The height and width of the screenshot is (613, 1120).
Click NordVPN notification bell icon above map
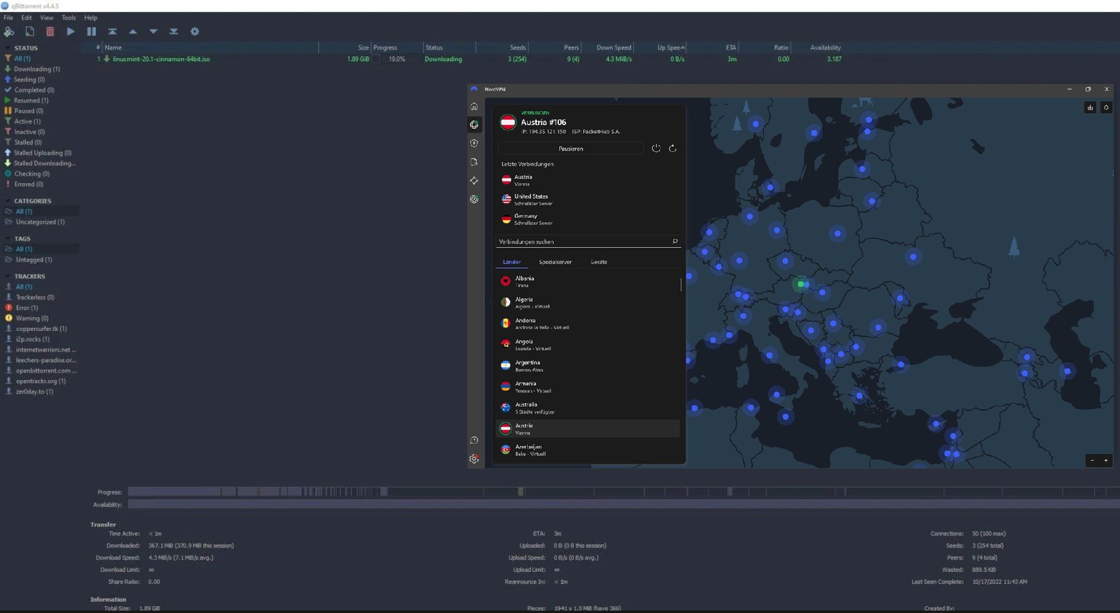tap(1106, 108)
